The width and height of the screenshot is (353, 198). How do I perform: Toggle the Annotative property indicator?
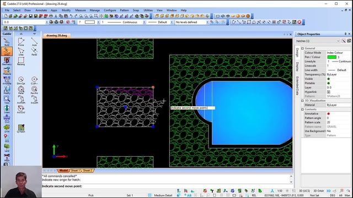(x=329, y=114)
